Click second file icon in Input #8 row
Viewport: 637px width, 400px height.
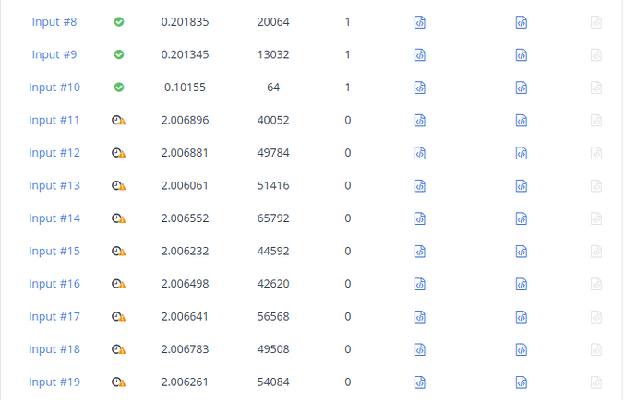tap(522, 22)
